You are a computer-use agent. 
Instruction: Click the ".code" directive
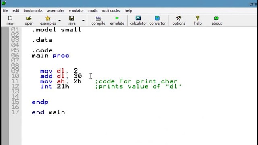pos(42,50)
